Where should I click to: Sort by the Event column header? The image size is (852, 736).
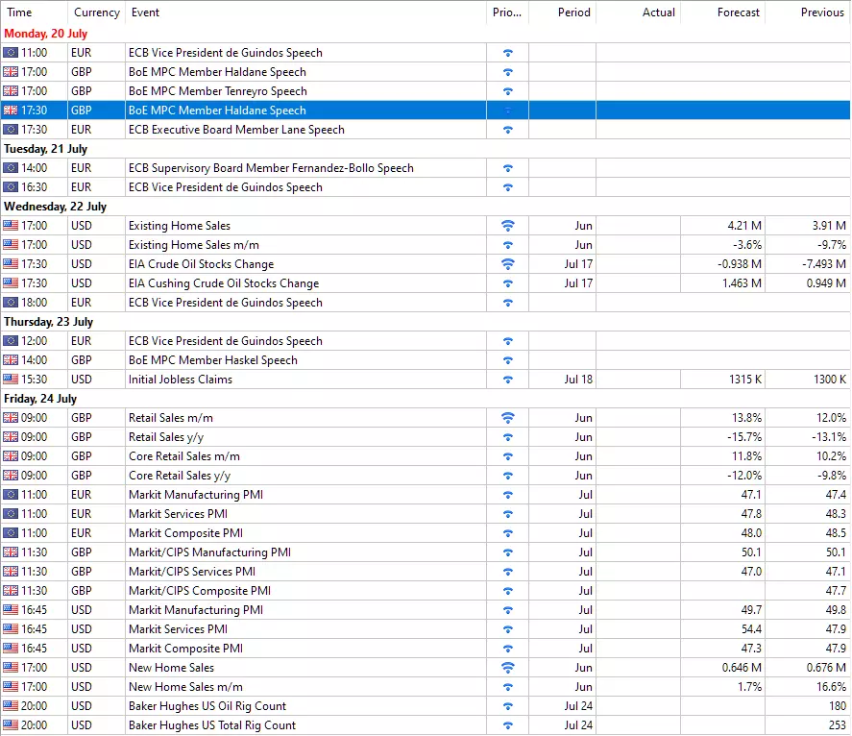click(x=305, y=12)
